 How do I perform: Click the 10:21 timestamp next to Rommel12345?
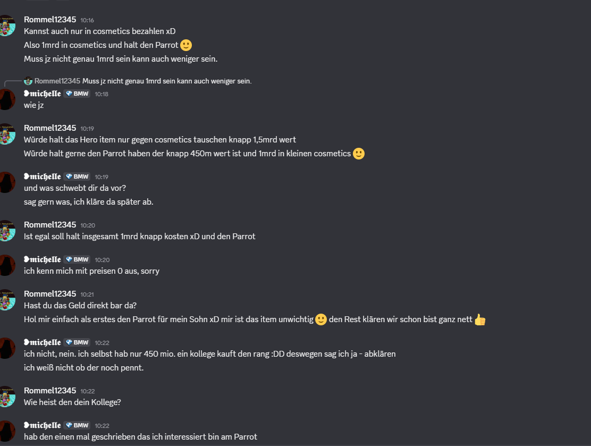pos(87,294)
